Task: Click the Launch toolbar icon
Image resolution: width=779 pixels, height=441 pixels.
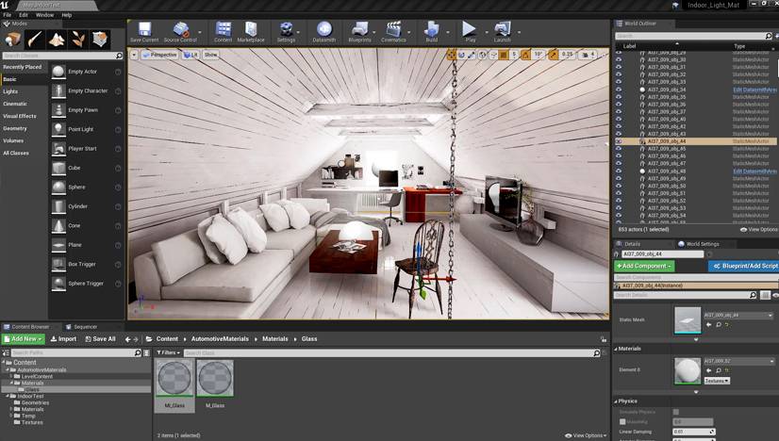Action: pyautogui.click(x=503, y=29)
